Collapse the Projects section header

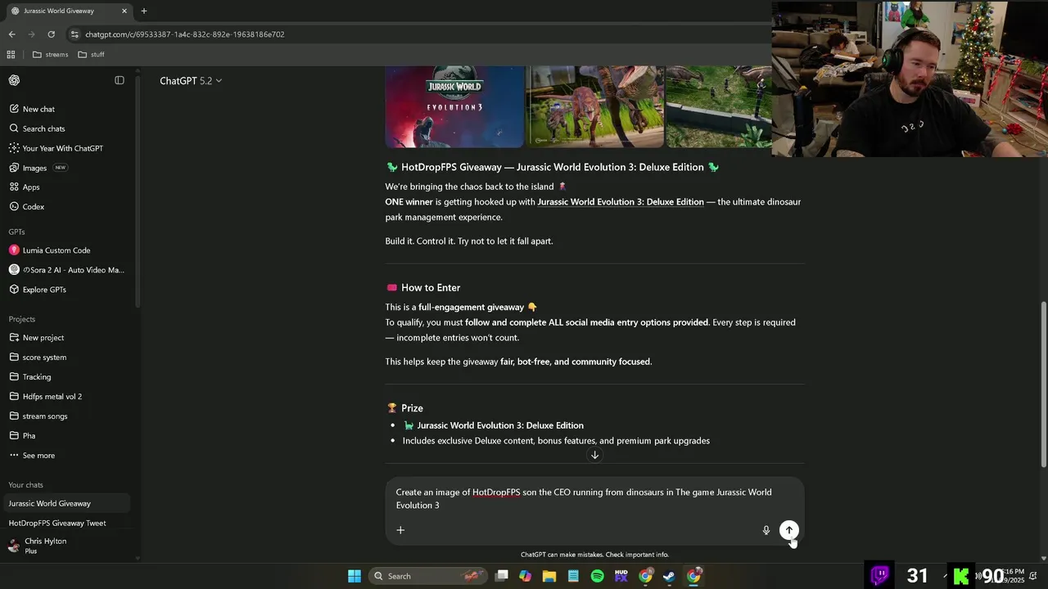22,319
